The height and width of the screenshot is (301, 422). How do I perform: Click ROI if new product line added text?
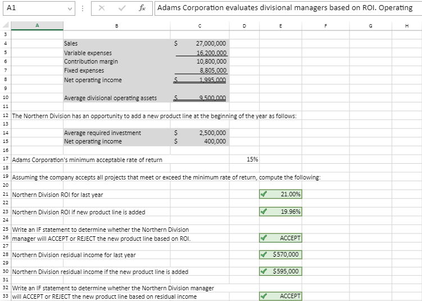pyautogui.click(x=79, y=212)
